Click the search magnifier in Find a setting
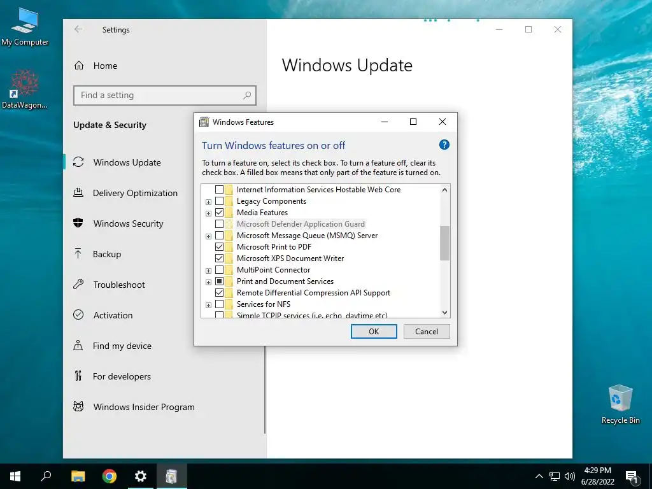Screen dimensions: 652x489 (x=247, y=96)
